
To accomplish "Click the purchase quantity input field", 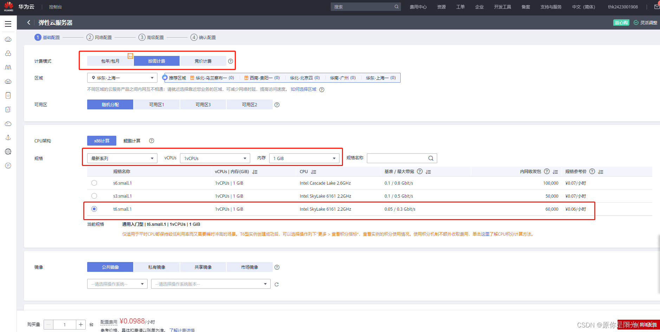I will click(x=65, y=325).
